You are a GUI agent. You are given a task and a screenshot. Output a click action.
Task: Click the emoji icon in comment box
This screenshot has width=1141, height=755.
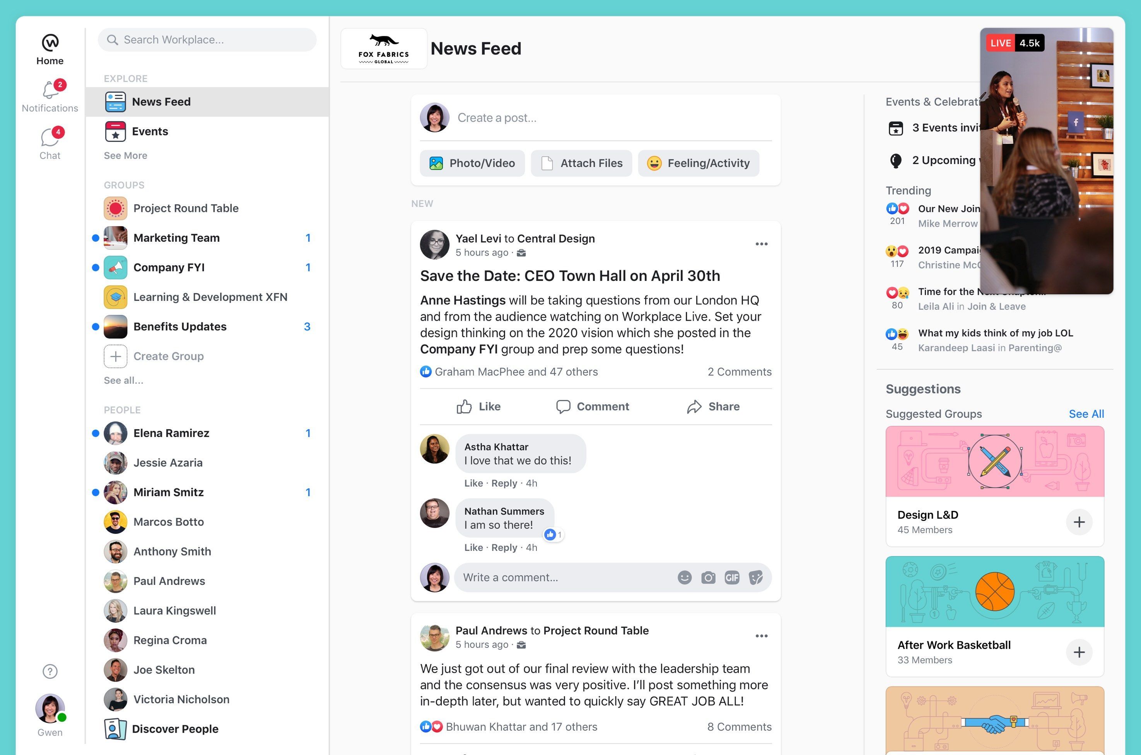tap(684, 577)
